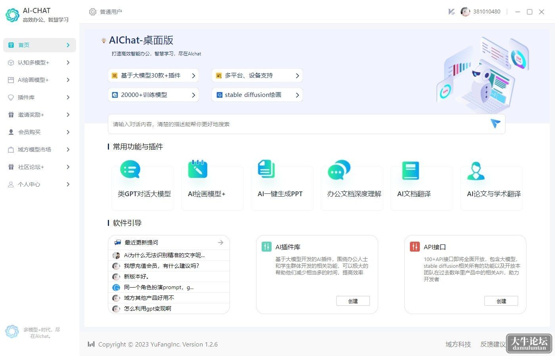Open the arrow next to 最近更新提问

[220, 242]
